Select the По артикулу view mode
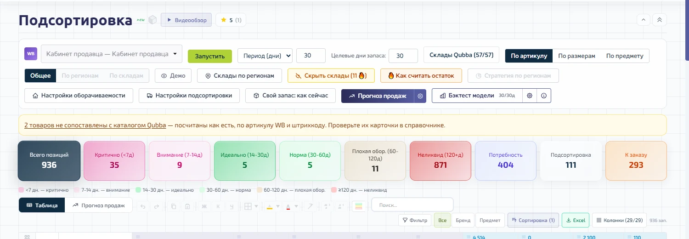This screenshot has width=689, height=239. (x=529, y=56)
